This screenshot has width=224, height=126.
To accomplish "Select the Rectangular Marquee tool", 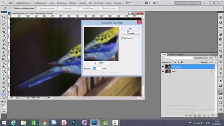I will click(4, 21).
